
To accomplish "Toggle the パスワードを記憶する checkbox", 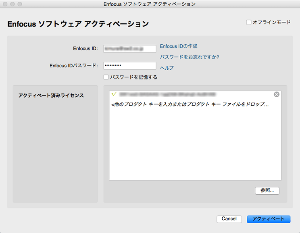I will point(106,77).
